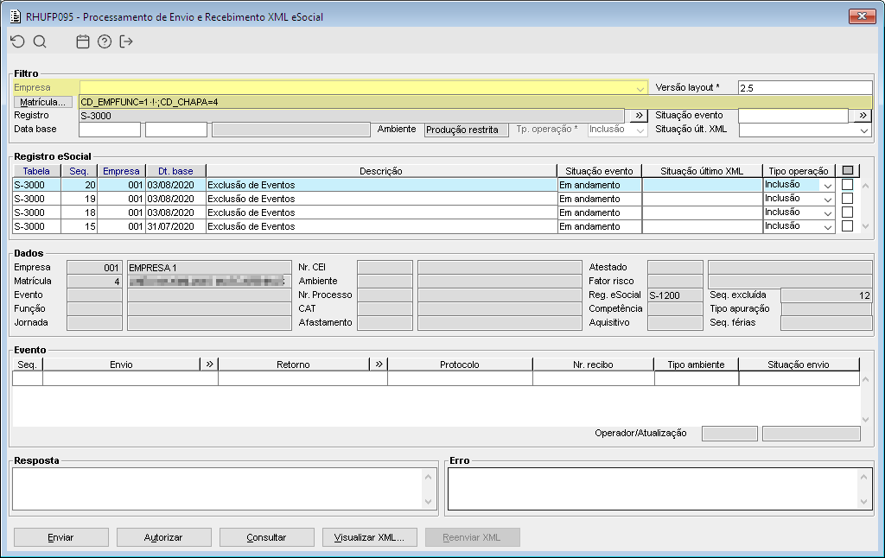Click the first Data base input field
The width and height of the screenshot is (885, 558).
pyautogui.click(x=110, y=130)
